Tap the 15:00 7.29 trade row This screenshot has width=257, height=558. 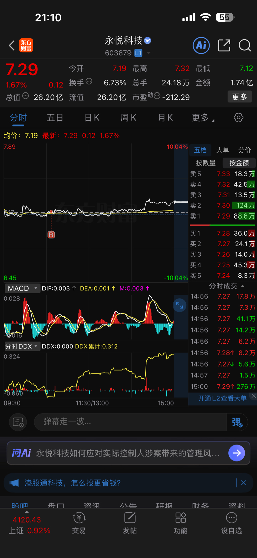223,386
